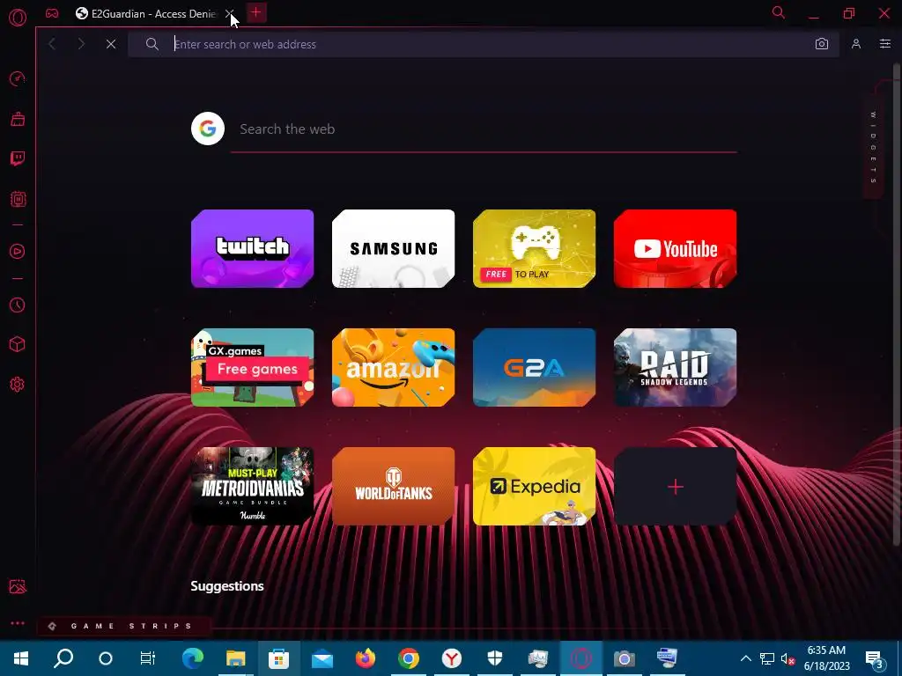Open GX Control speedometer icon

pos(18,78)
